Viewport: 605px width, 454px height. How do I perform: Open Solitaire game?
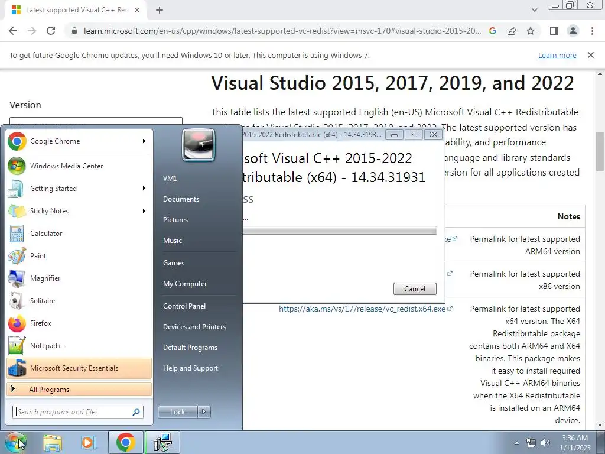point(79,301)
